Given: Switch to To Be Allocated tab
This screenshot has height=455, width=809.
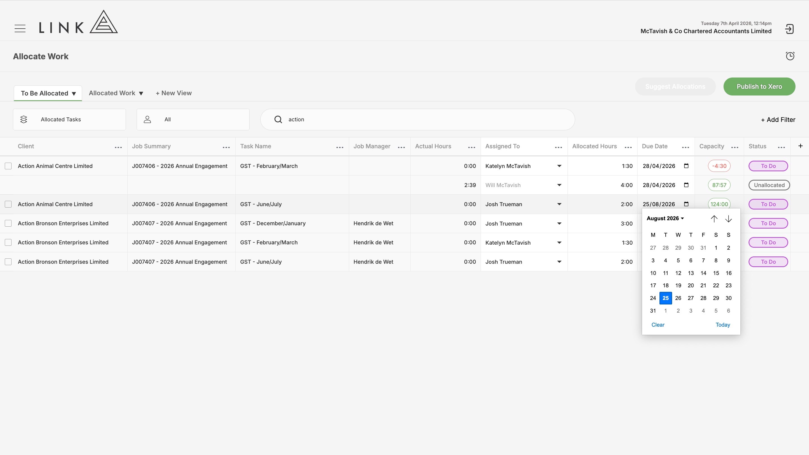Looking at the screenshot, I should coord(48,93).
